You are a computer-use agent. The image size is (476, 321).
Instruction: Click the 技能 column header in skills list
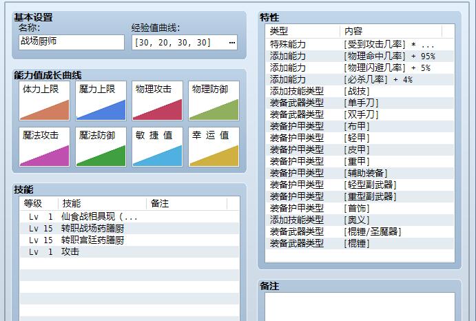point(103,203)
